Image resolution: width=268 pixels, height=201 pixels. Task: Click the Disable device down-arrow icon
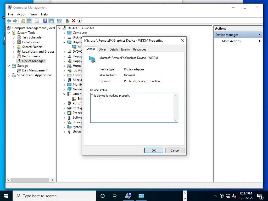(x=80, y=21)
